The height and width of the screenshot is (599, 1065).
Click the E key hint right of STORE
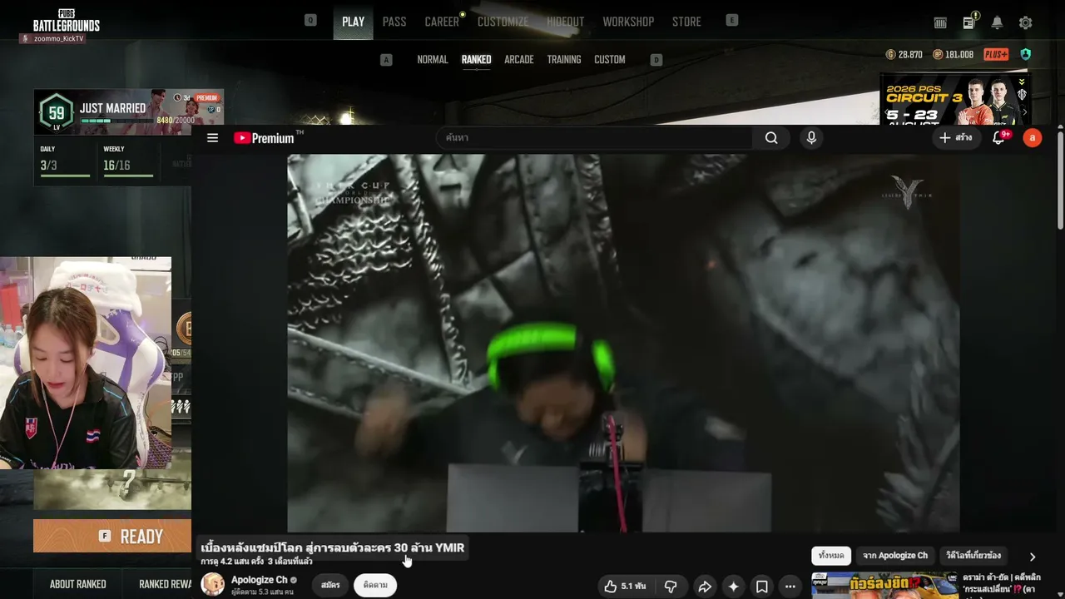click(732, 21)
